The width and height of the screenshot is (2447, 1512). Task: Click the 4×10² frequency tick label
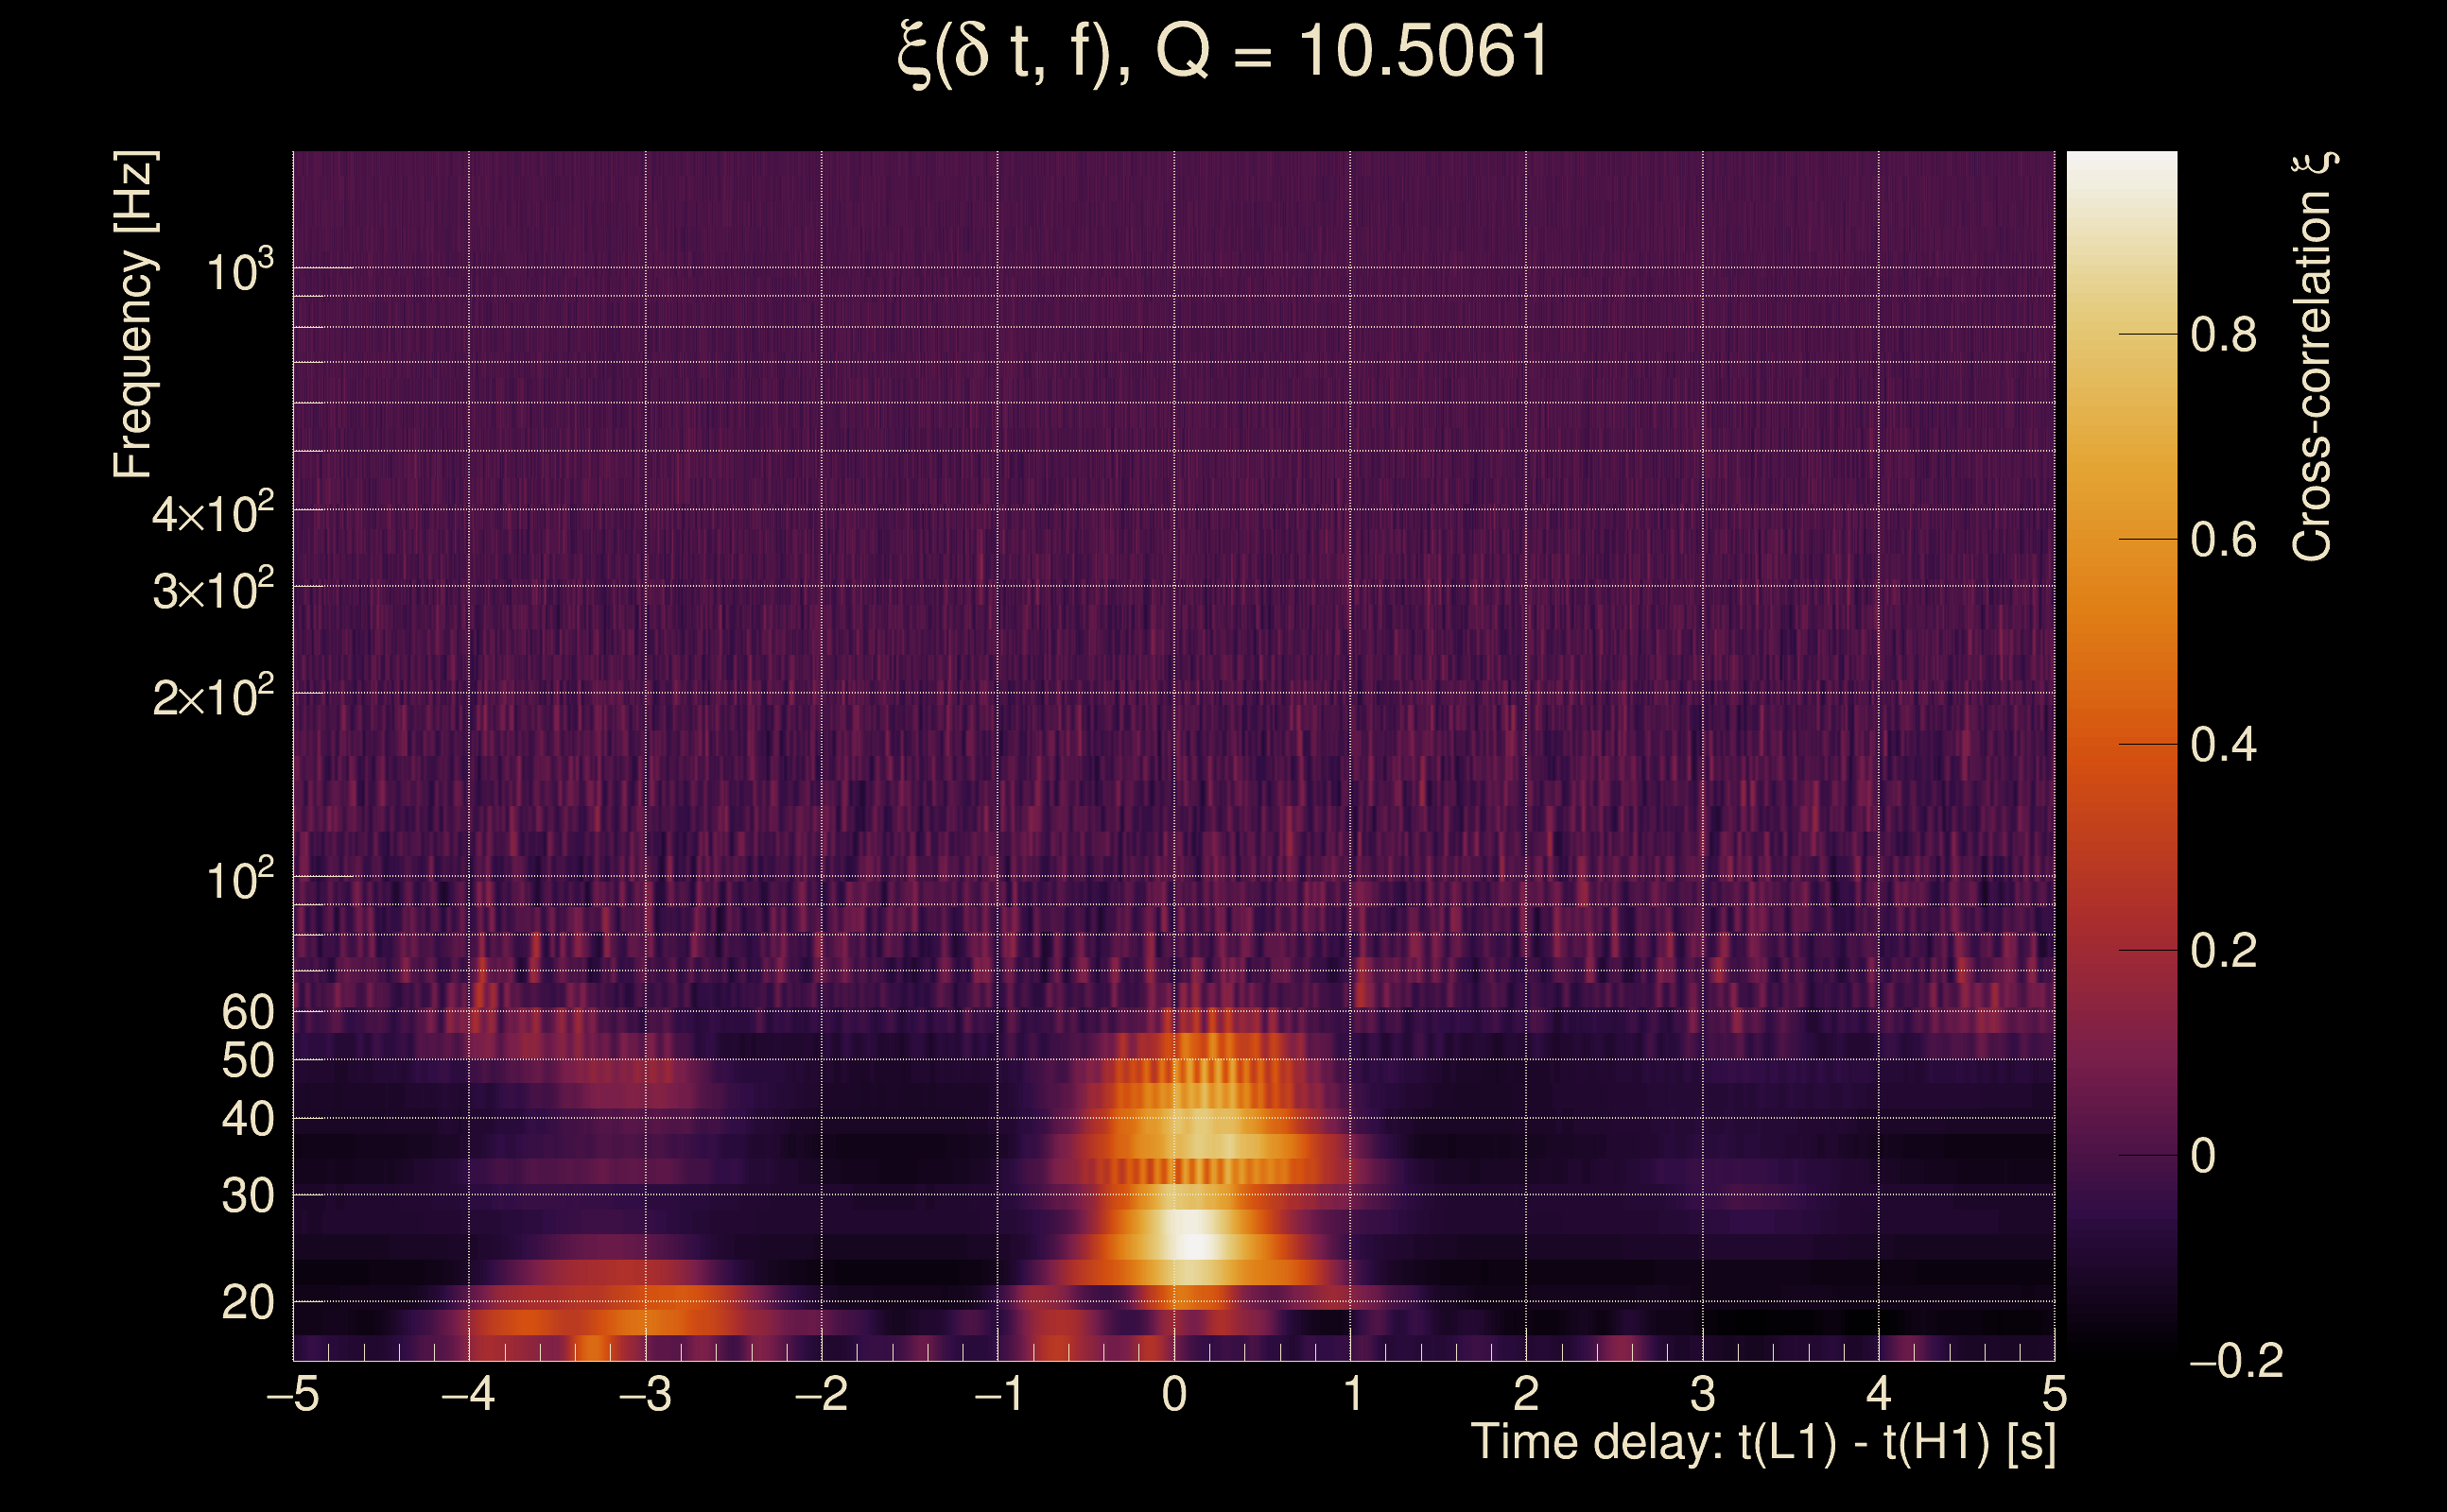[x=212, y=514]
